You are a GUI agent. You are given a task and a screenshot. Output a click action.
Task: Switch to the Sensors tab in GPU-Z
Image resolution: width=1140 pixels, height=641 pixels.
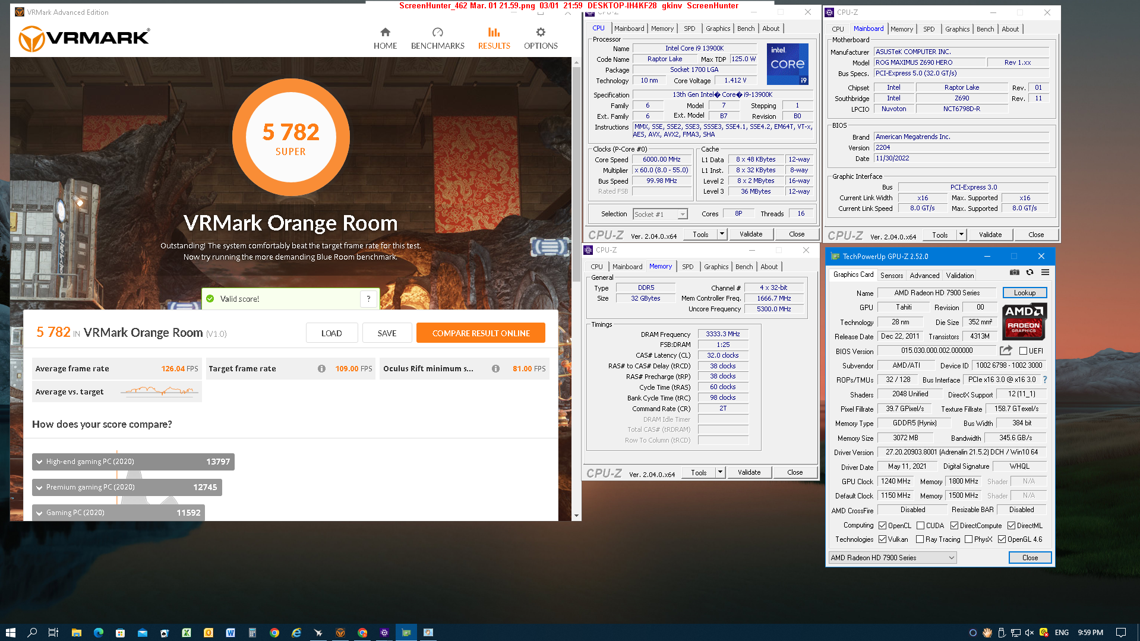click(891, 275)
